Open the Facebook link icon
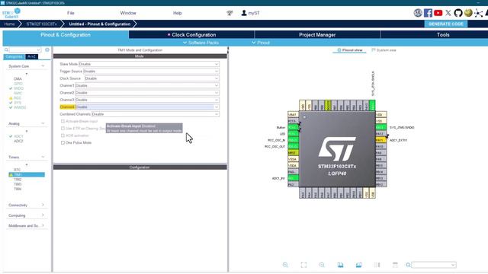This screenshot has height=274, width=488. pyautogui.click(x=428, y=13)
